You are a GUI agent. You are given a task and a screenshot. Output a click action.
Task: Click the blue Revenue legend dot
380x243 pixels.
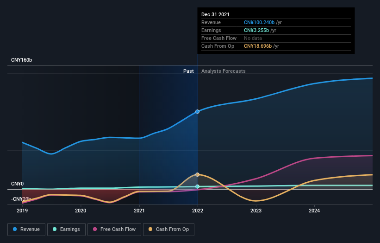point(15,229)
